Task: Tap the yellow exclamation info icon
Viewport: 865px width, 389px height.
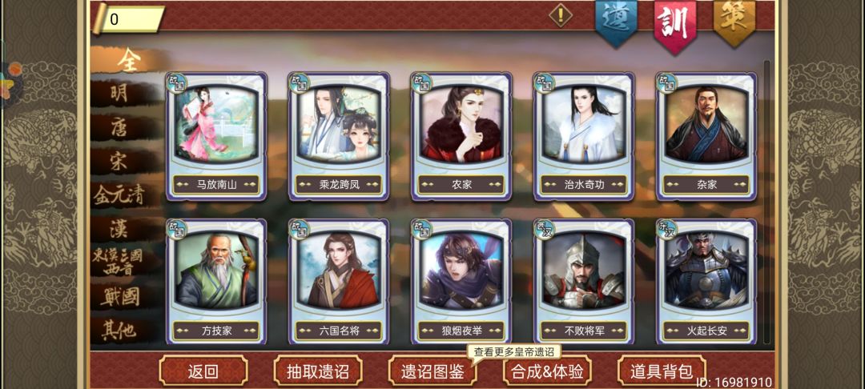Action: pos(561,15)
